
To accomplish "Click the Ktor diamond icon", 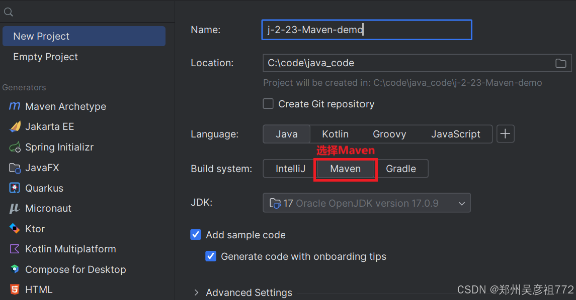I will (x=14, y=229).
